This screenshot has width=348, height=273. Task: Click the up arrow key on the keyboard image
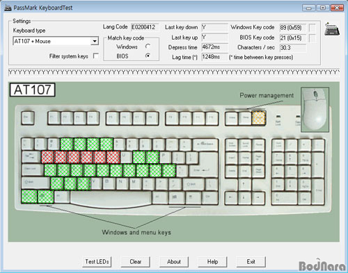244,185
